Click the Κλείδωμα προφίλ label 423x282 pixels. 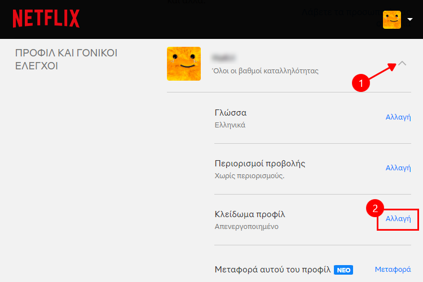click(250, 214)
